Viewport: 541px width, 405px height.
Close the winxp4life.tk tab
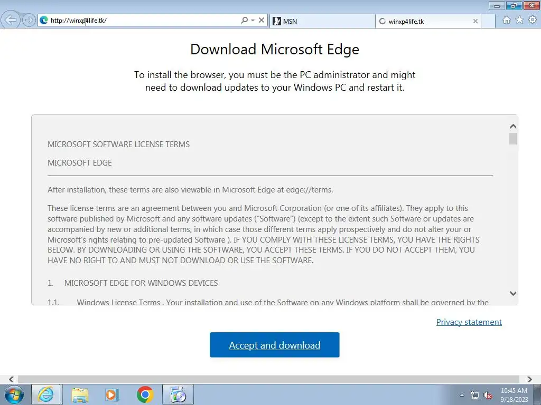(475, 21)
